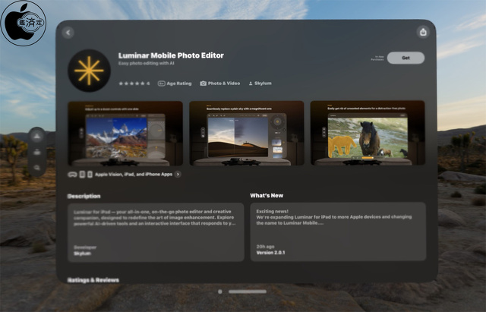Open Skylum under Developer in Description
The image size is (486, 312).
click(x=83, y=254)
